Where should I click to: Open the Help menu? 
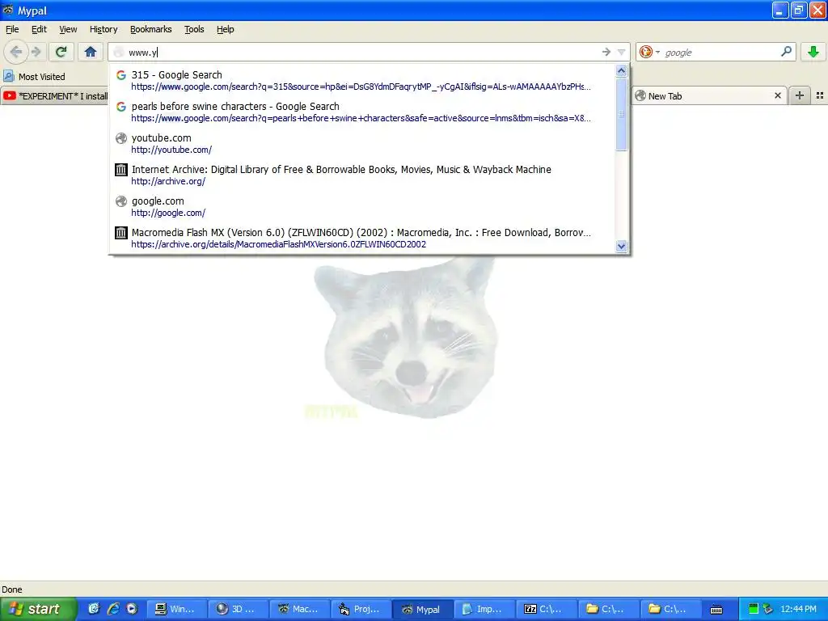coord(226,29)
